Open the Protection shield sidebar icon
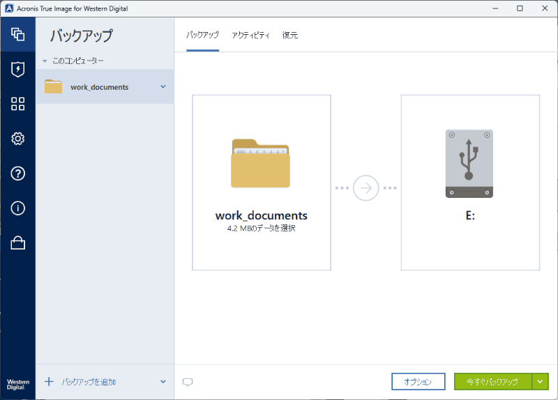 tap(18, 69)
